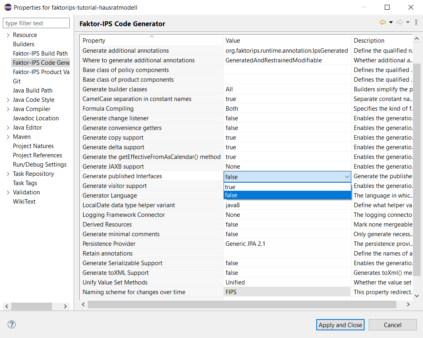Viewport: 423px width, 338px height.
Task: Expand the Maven tree node
Action: click(8, 137)
